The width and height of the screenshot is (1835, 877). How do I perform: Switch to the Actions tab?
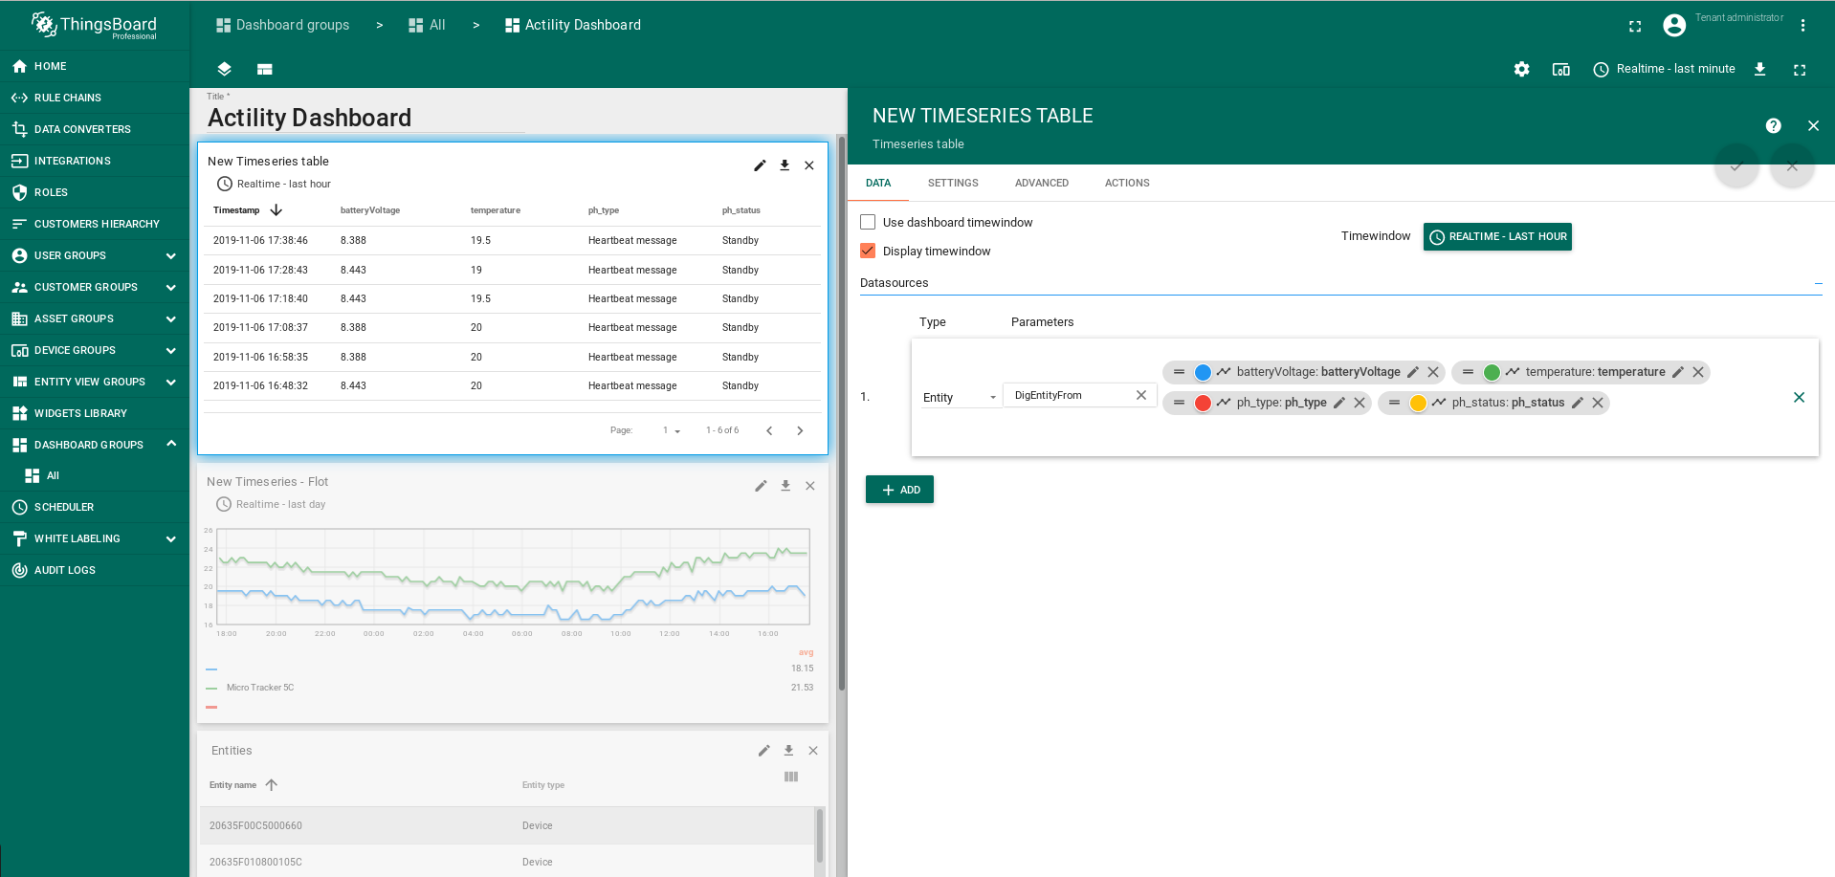pyautogui.click(x=1127, y=183)
